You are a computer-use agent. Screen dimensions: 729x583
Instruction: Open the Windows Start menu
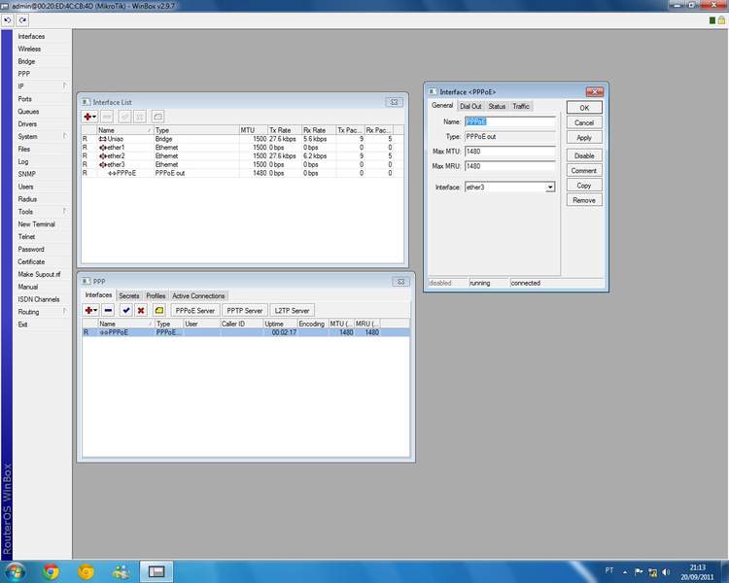[16, 571]
